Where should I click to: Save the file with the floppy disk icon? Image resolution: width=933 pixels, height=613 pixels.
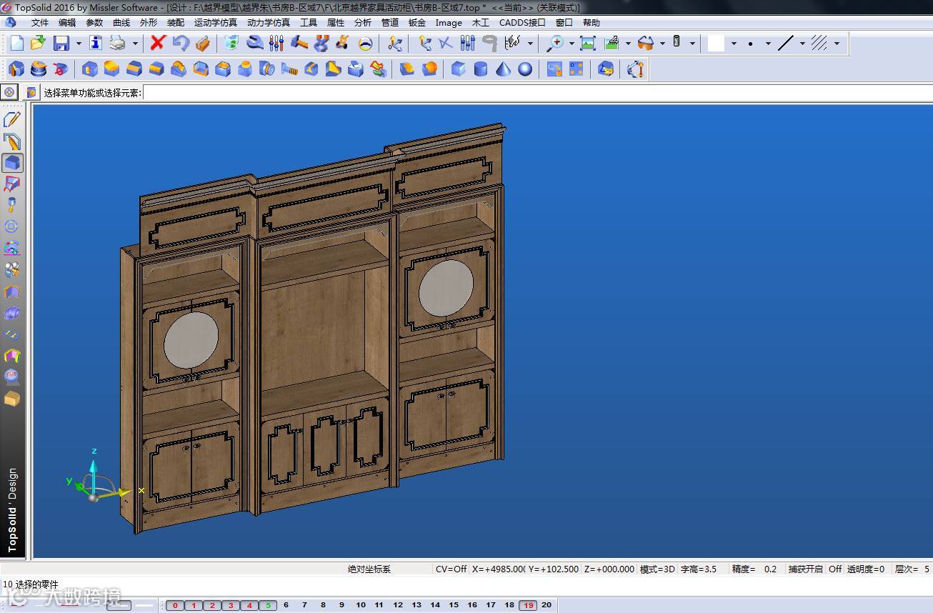click(x=61, y=44)
